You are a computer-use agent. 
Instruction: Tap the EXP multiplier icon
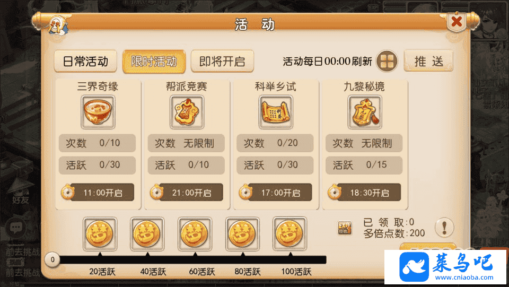pos(345,228)
